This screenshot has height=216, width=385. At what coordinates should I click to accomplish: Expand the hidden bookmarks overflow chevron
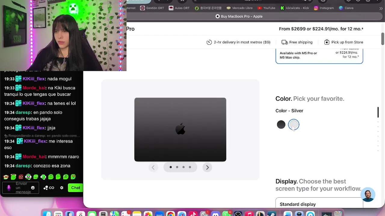[x=381, y=8]
